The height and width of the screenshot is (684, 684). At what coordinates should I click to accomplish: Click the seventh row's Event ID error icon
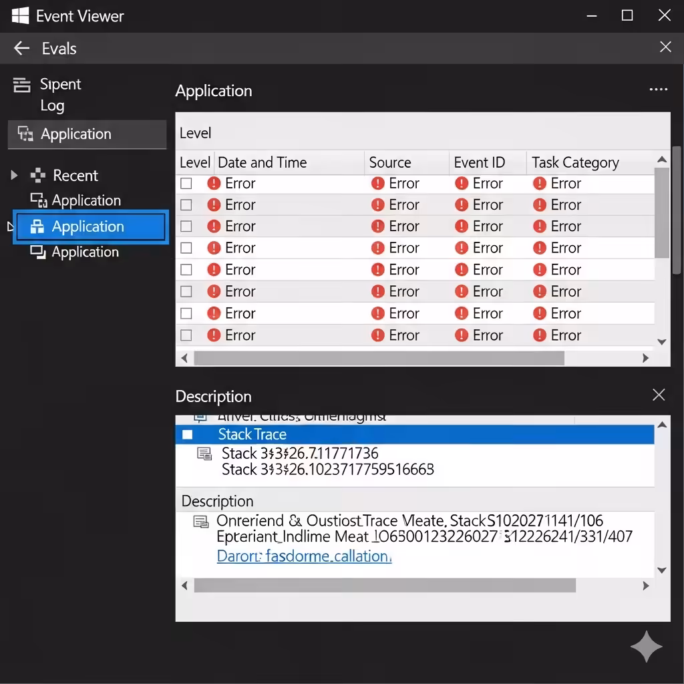point(462,313)
